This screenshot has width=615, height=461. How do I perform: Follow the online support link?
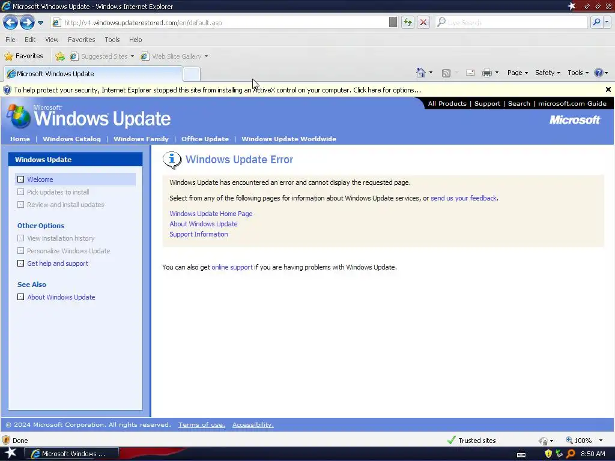click(x=232, y=267)
